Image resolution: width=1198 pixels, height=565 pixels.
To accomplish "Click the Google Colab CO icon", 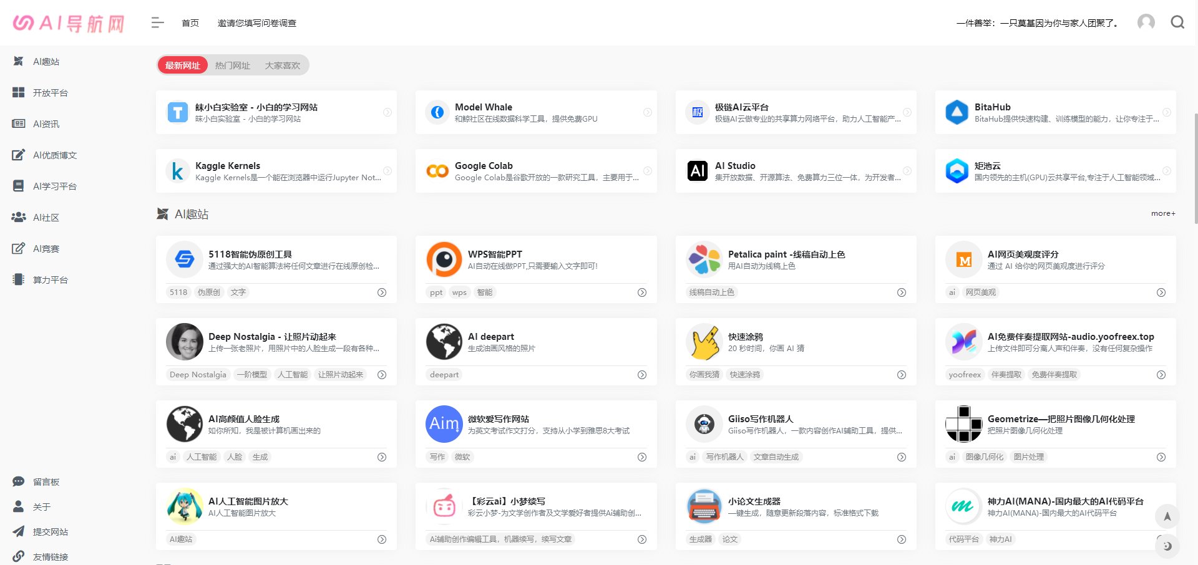I will 437,171.
